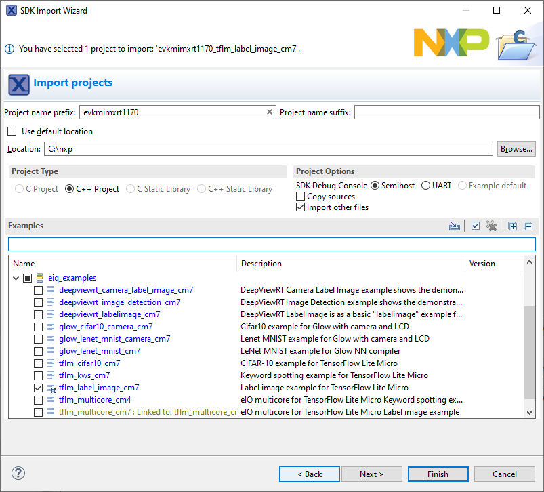Click the collapse all minus icon

pyautogui.click(x=528, y=226)
